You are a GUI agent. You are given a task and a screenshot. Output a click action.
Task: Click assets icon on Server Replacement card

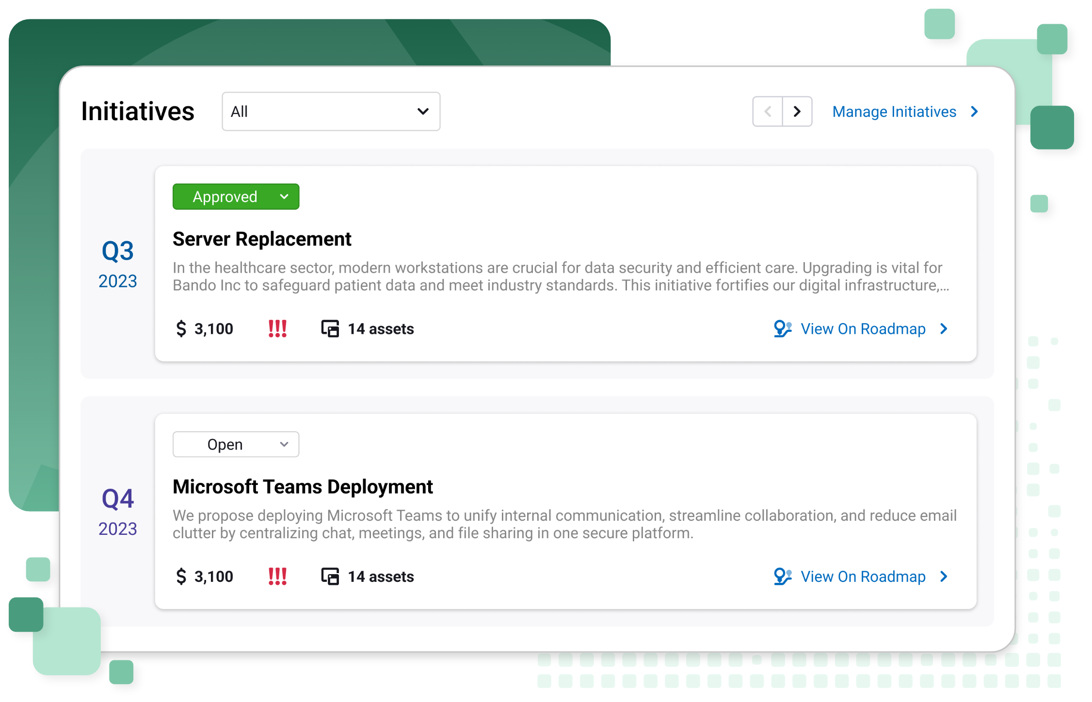330,328
